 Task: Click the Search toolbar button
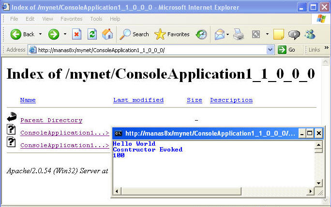point(135,34)
